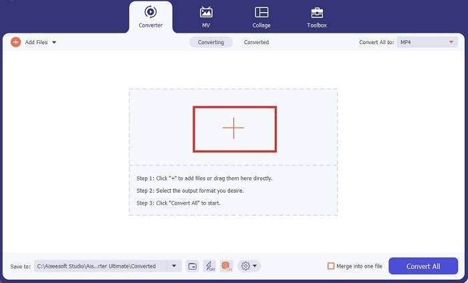Expand the Add Files dropdown arrow
The height and width of the screenshot is (283, 468).
point(54,42)
